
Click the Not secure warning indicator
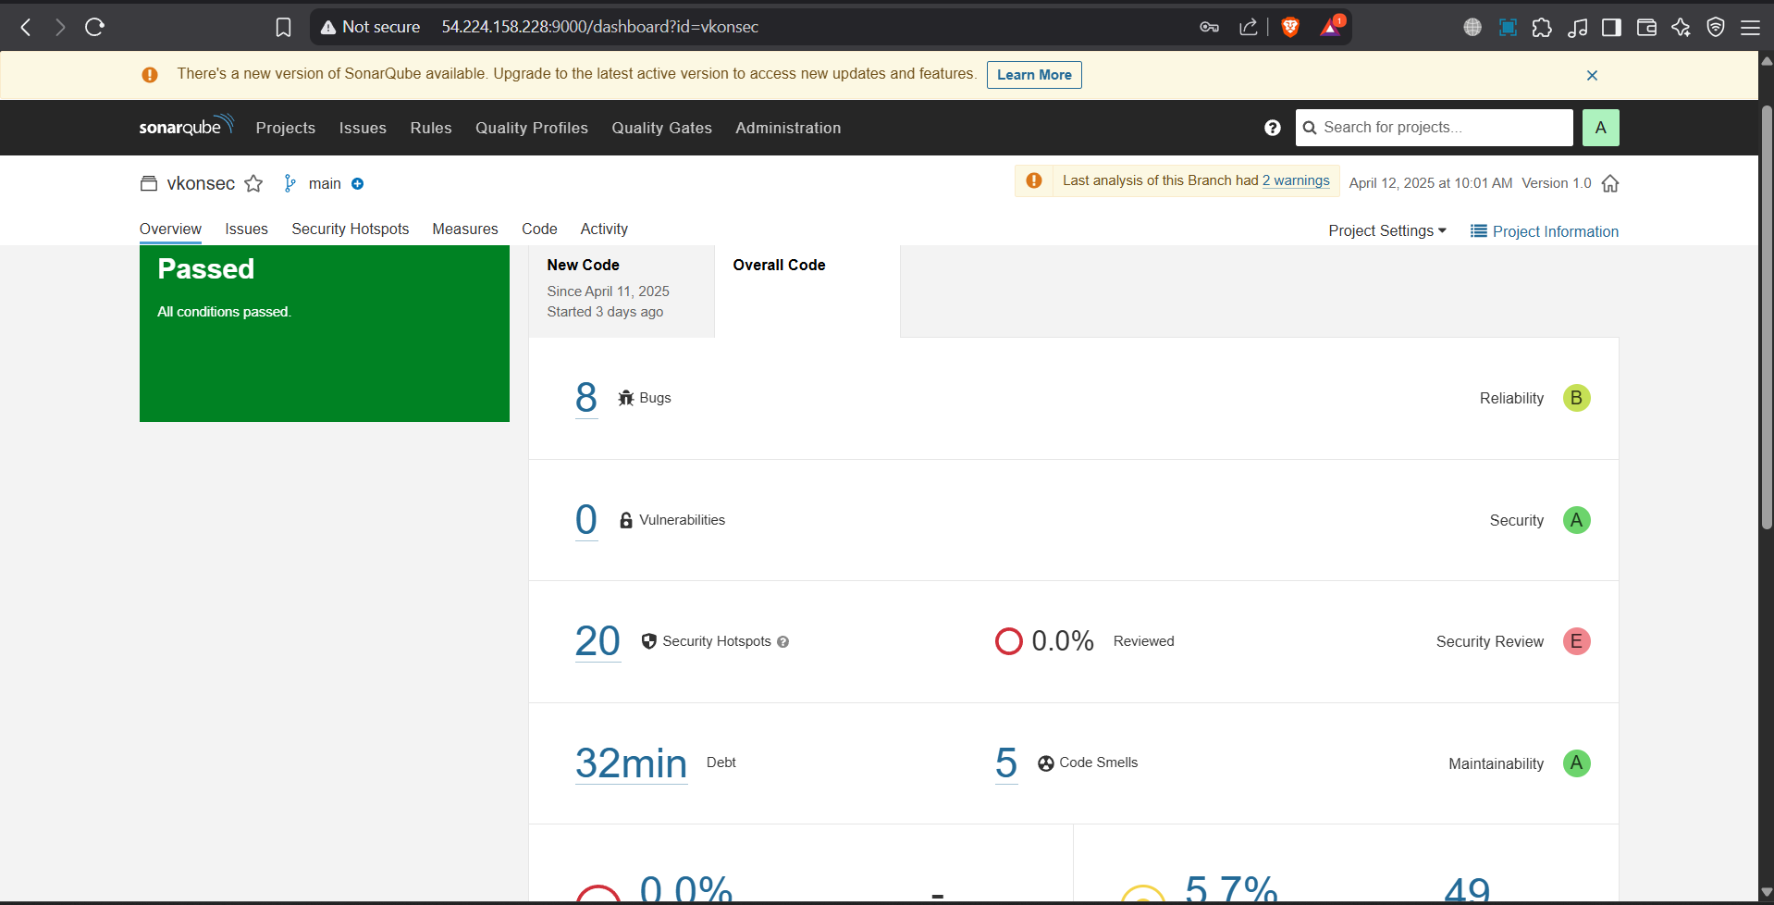(x=370, y=27)
